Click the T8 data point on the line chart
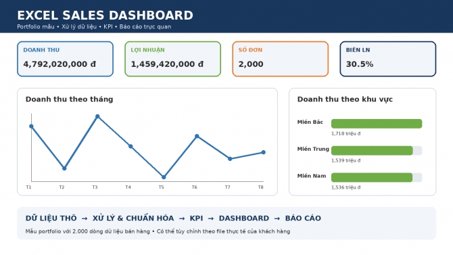 263,152
